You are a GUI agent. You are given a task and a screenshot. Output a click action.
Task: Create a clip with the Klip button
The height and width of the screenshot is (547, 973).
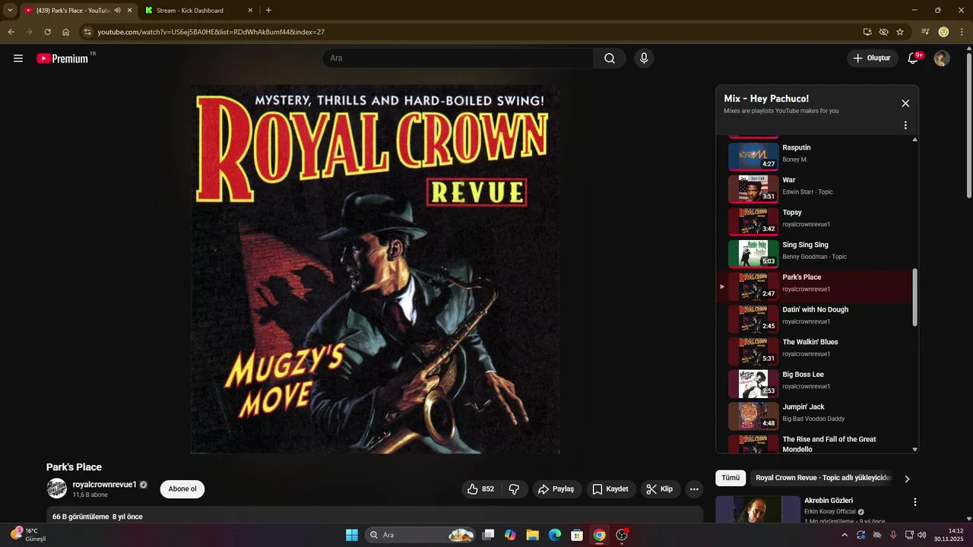click(660, 489)
